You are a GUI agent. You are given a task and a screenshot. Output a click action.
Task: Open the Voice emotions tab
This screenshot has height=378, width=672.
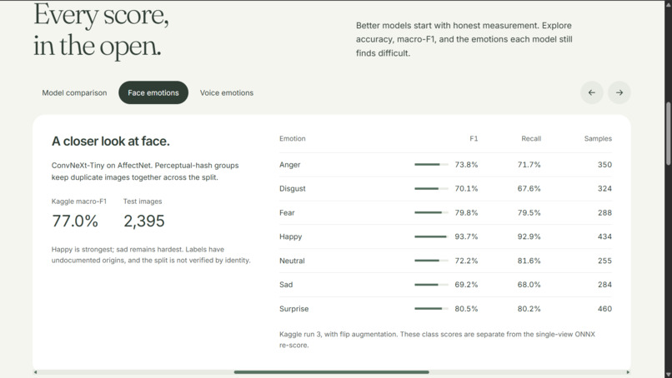coord(227,93)
